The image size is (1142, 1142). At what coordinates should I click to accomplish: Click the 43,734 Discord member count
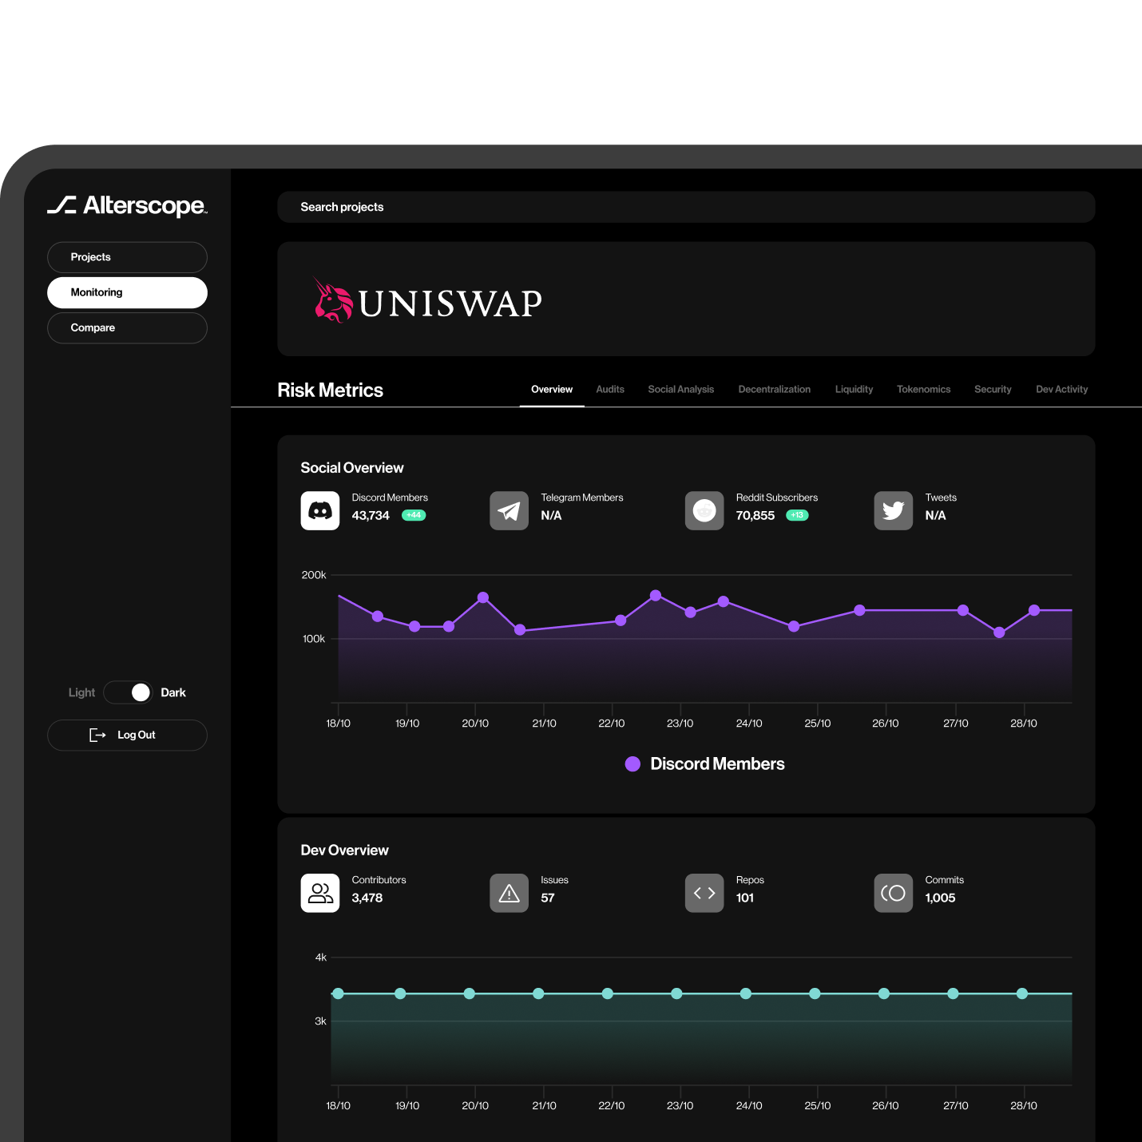click(371, 516)
